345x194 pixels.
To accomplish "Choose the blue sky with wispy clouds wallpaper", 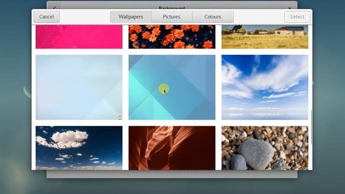I will click(x=265, y=87).
